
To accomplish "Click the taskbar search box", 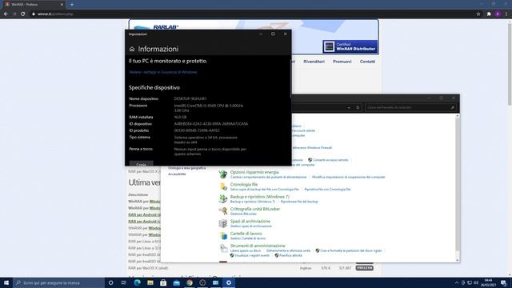I will coord(58,282).
